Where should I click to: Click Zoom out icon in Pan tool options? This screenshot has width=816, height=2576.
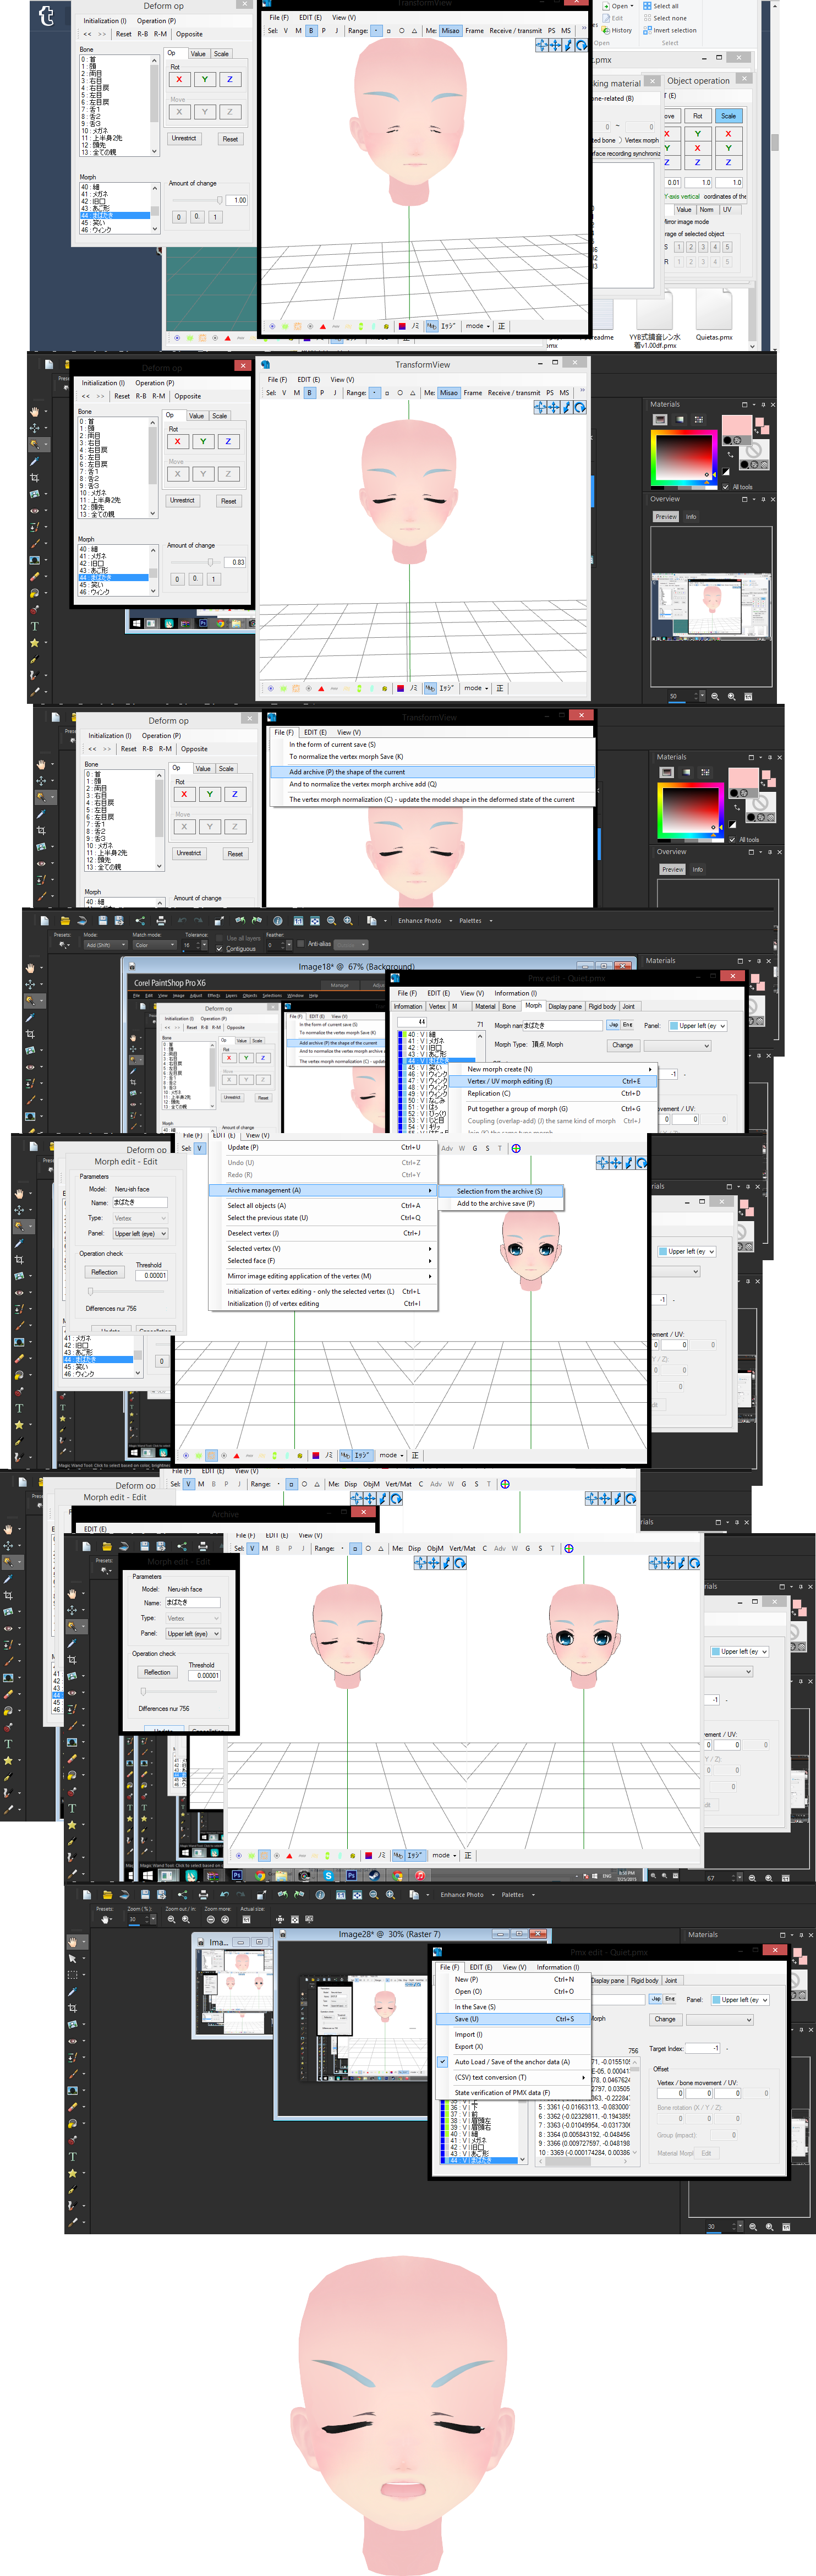click(x=171, y=1919)
